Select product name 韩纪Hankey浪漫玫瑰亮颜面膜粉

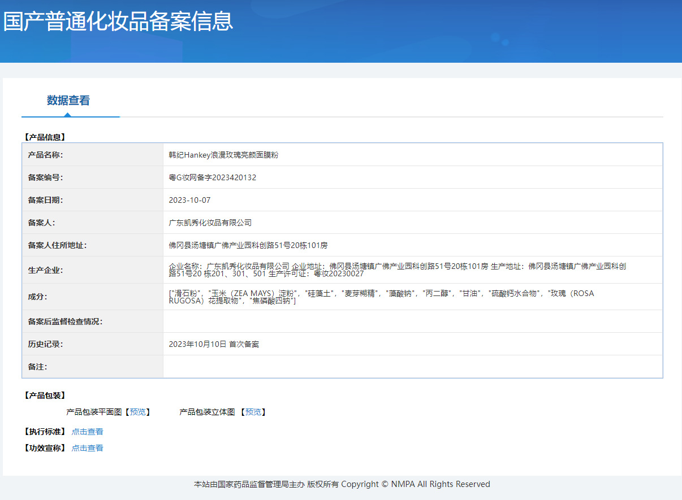pos(223,155)
